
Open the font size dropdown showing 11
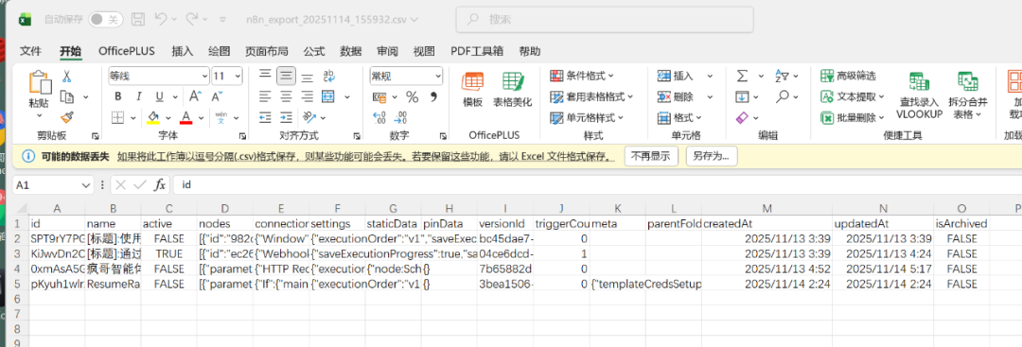237,77
